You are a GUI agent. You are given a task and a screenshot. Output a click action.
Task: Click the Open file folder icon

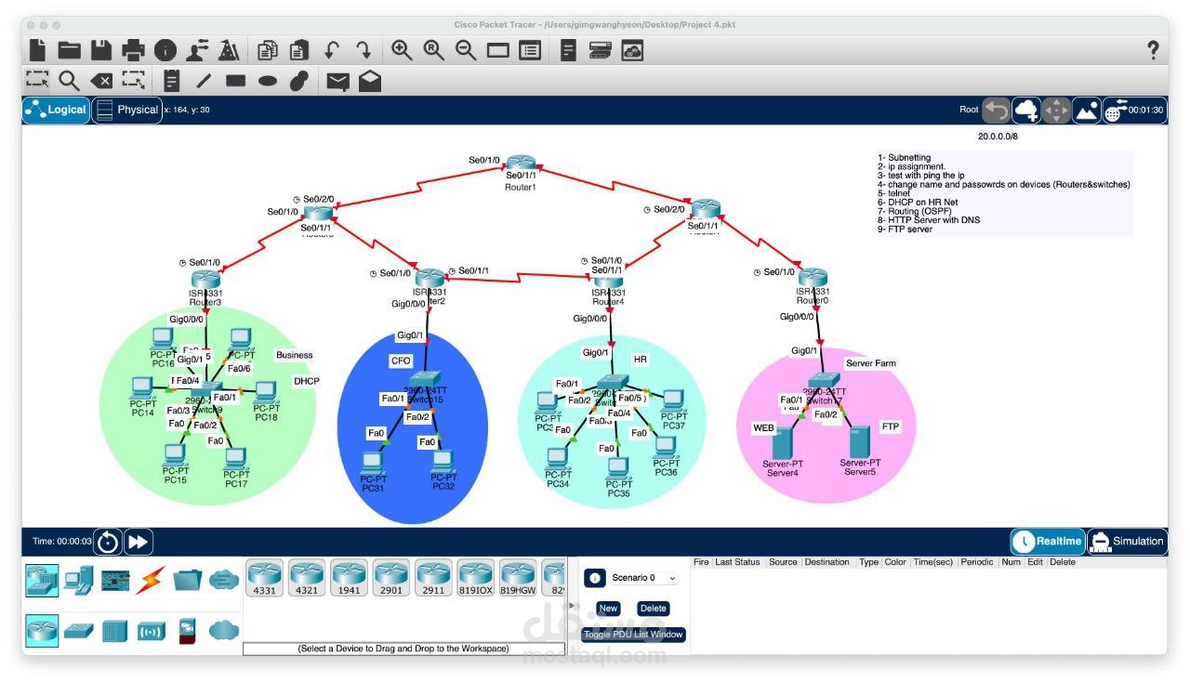[70, 50]
